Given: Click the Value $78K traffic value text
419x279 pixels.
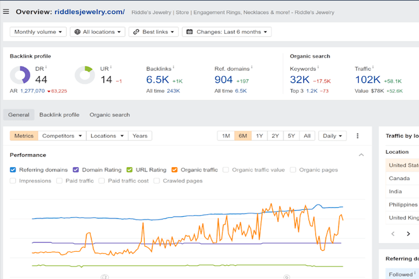Looking at the screenshot, I should pos(369,91).
